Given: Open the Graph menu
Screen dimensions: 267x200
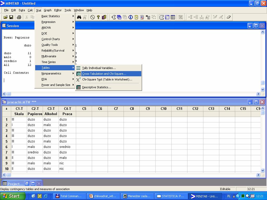Looking at the screenshot, I should tap(48, 10).
